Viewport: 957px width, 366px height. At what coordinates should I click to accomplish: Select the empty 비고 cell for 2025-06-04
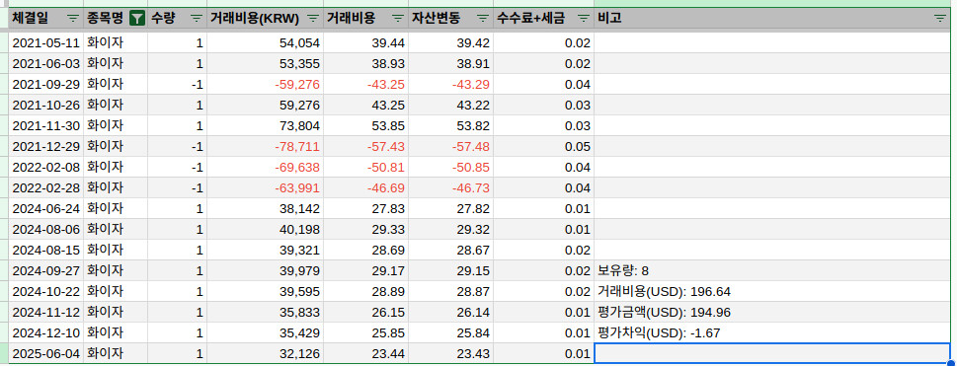(x=772, y=353)
